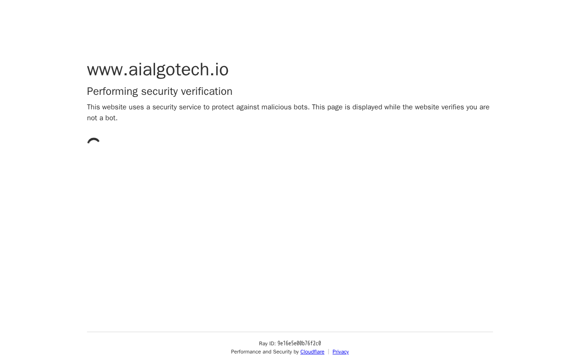
Task: Click the Performance and Security by text
Action: tap(265, 352)
